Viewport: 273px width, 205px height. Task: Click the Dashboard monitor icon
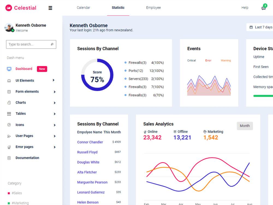click(9, 69)
